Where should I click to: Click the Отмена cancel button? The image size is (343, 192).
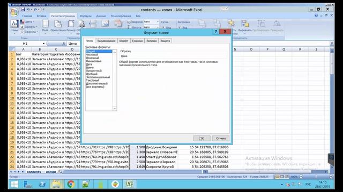pyautogui.click(x=221, y=138)
